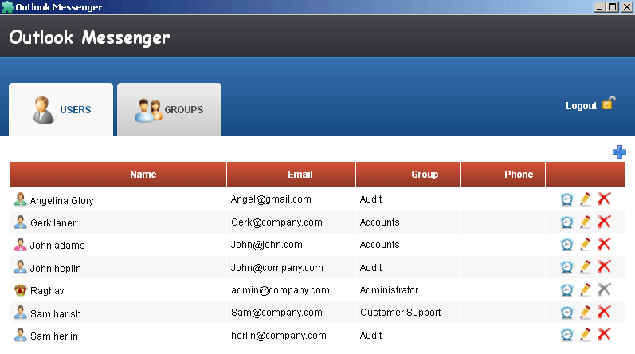Select the name Angelina Glory
The height and width of the screenshot is (354, 635).
click(61, 201)
